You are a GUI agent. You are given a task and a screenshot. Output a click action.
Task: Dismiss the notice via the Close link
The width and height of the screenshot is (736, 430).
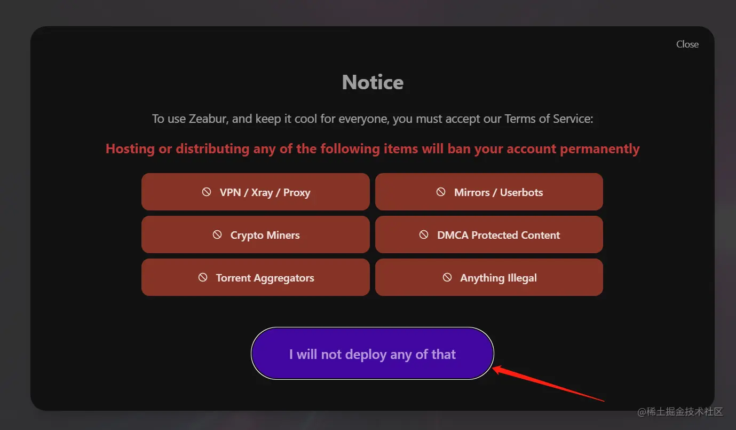point(687,44)
